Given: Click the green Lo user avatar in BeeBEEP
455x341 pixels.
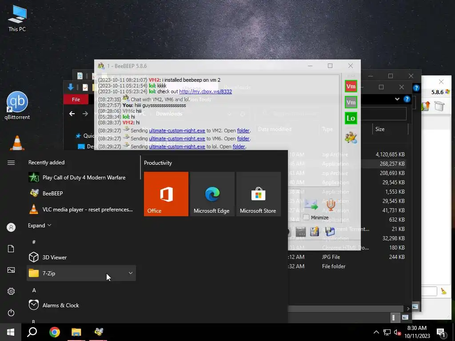Looking at the screenshot, I should [x=351, y=118].
